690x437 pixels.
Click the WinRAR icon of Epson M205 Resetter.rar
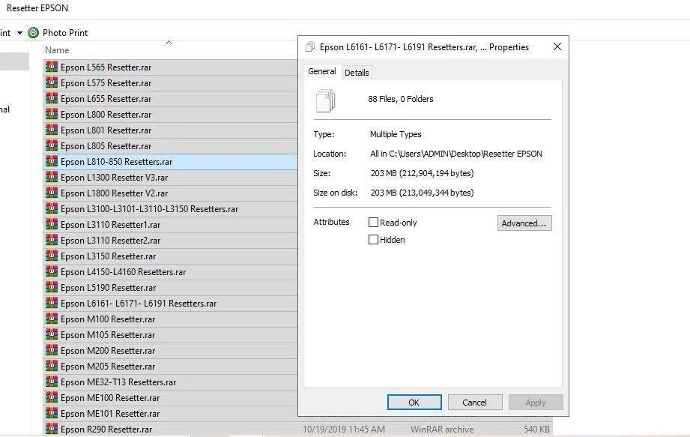52,366
